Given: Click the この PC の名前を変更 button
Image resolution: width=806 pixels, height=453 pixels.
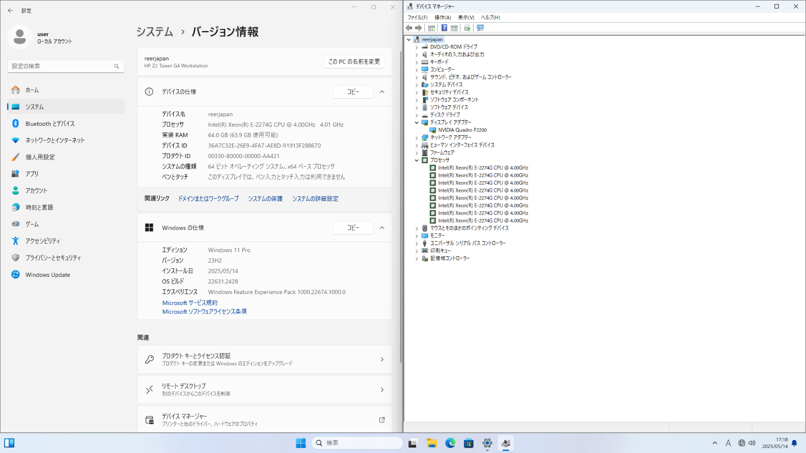Looking at the screenshot, I should (354, 61).
